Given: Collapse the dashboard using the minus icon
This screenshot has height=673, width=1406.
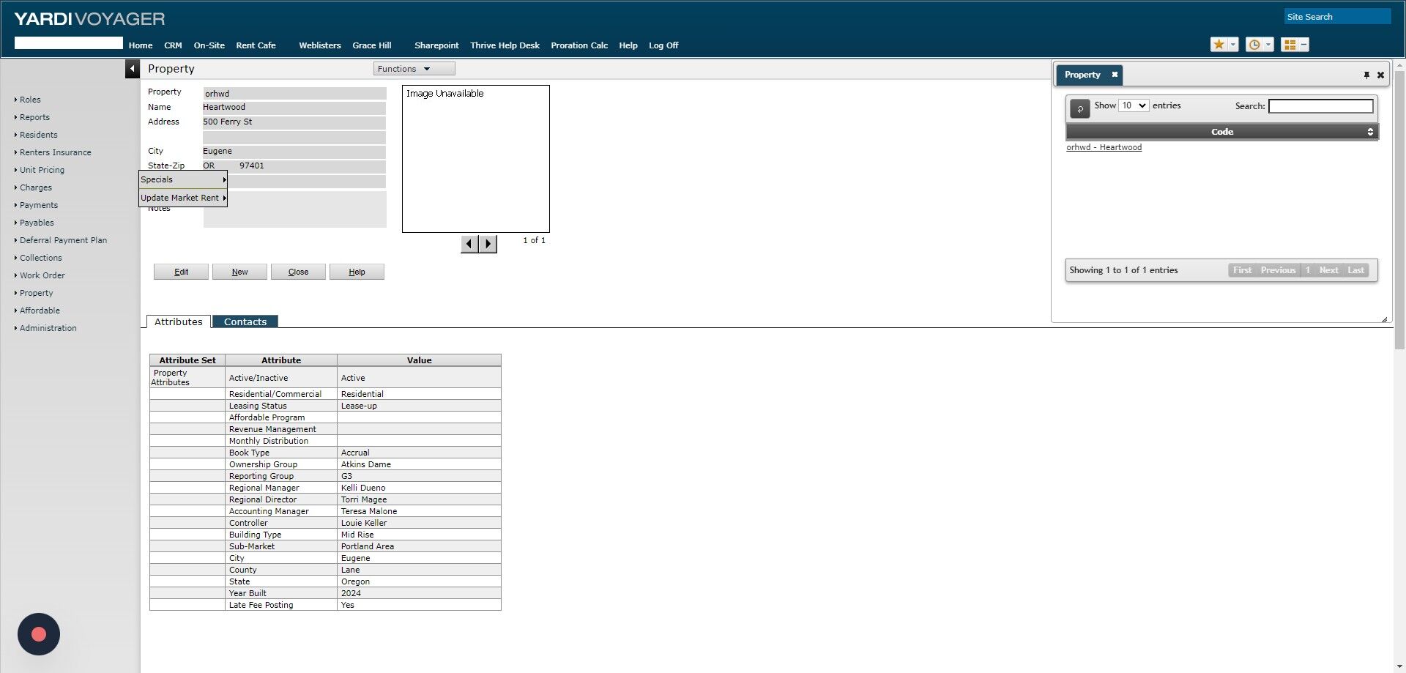Looking at the screenshot, I should [1303, 44].
